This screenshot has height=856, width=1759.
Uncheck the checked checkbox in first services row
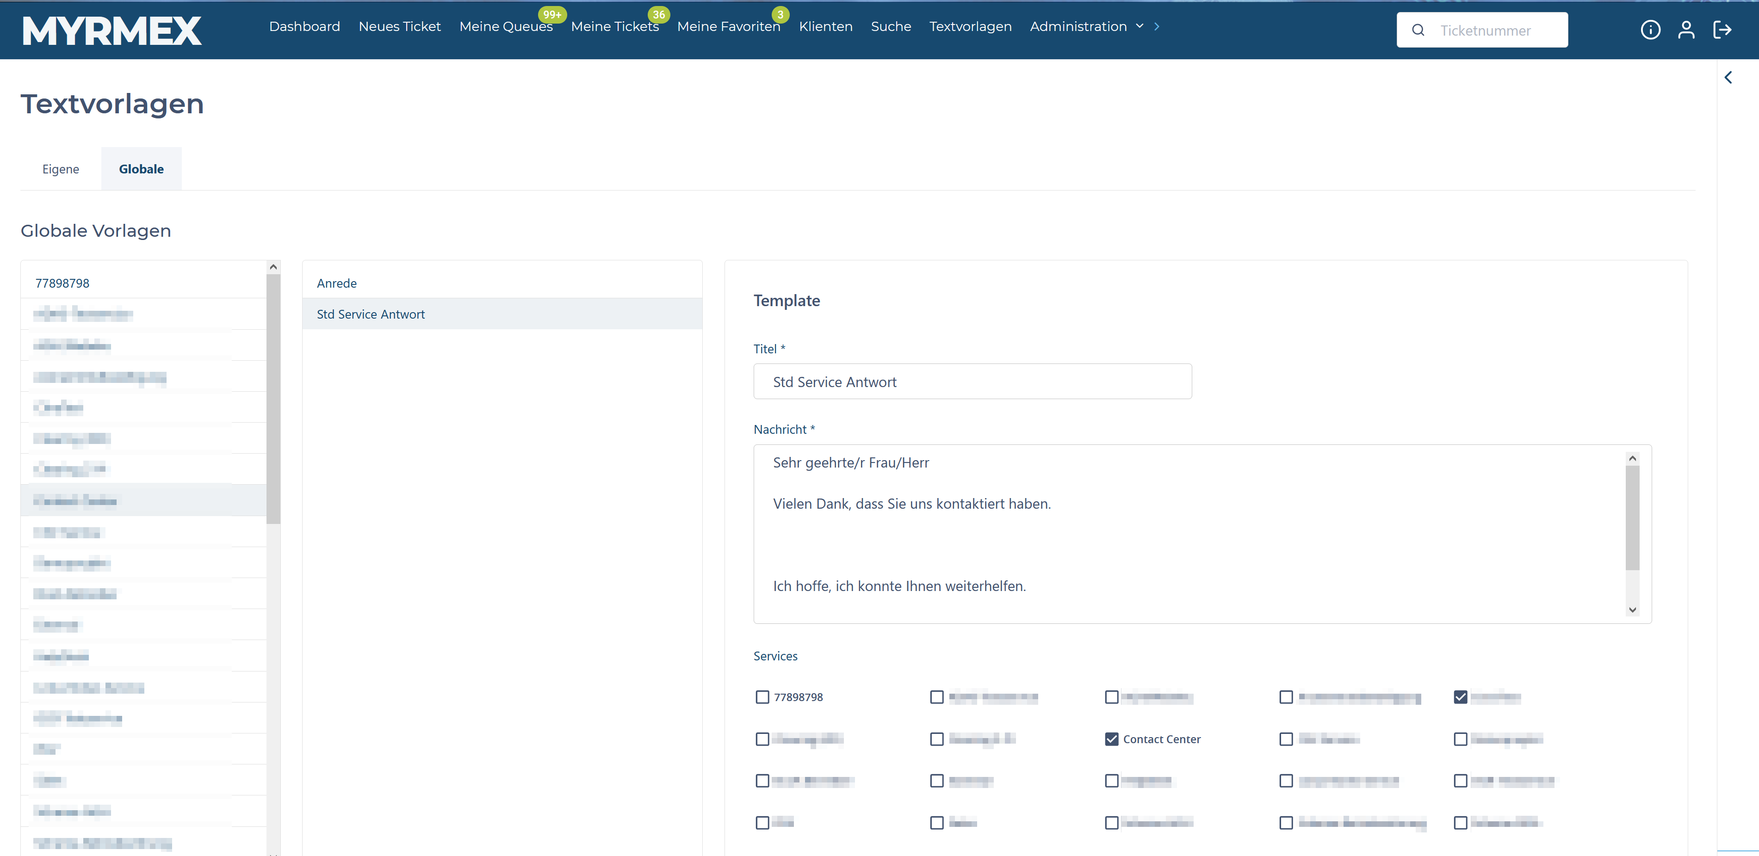(x=1461, y=697)
